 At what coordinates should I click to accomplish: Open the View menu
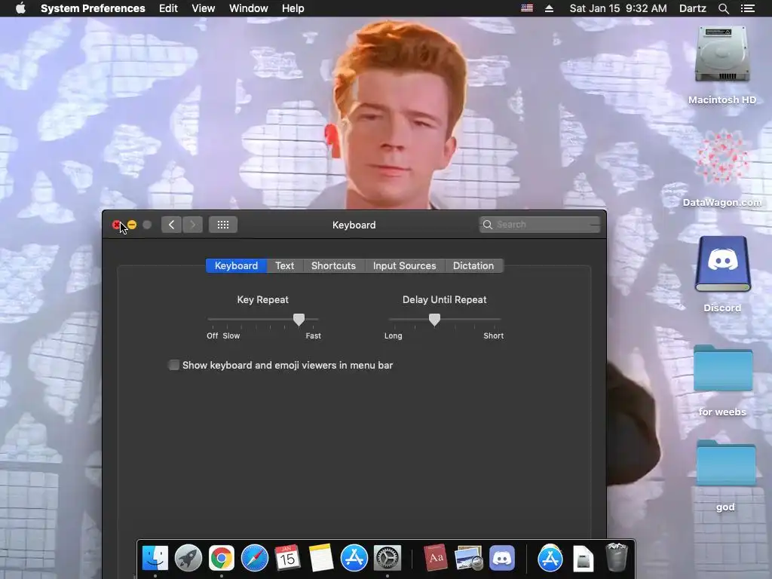[x=204, y=8]
